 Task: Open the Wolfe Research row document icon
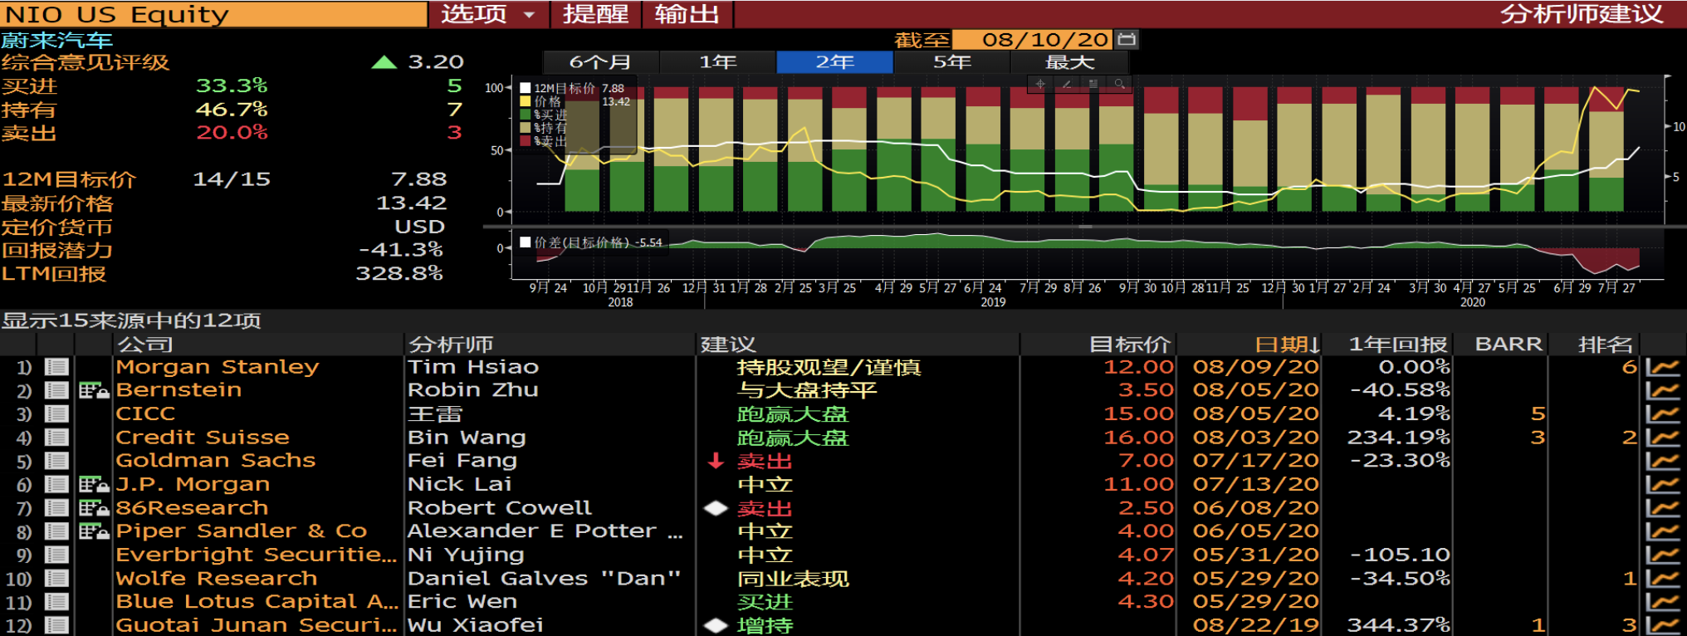(56, 578)
